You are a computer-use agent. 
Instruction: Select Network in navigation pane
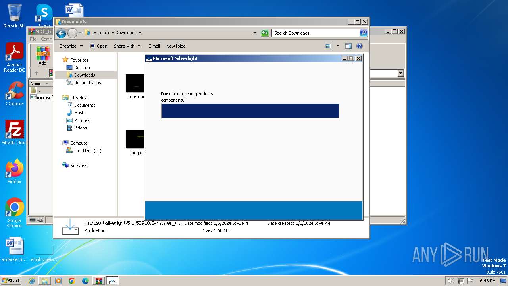(x=78, y=166)
